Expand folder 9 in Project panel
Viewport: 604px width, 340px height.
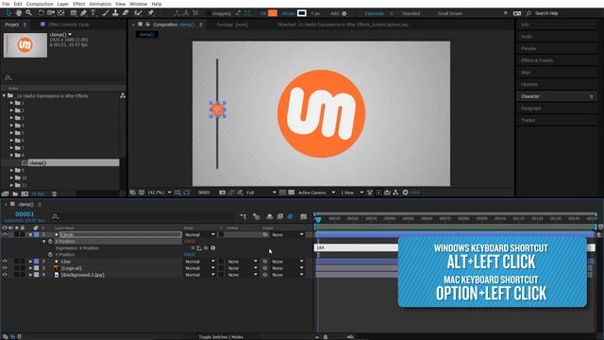pyautogui.click(x=11, y=170)
